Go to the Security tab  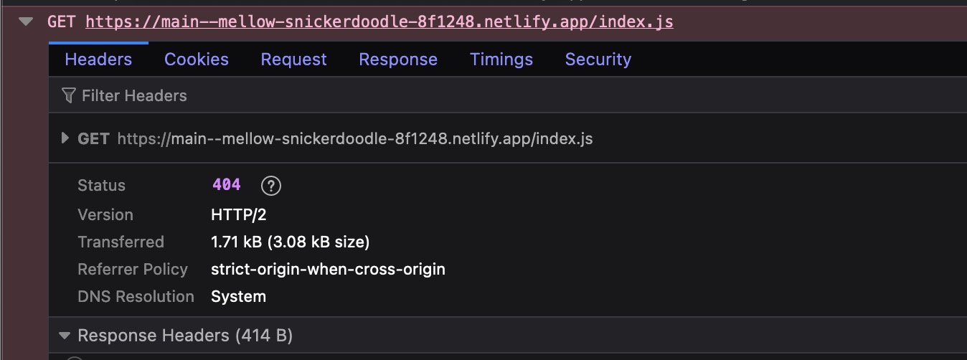(x=598, y=60)
